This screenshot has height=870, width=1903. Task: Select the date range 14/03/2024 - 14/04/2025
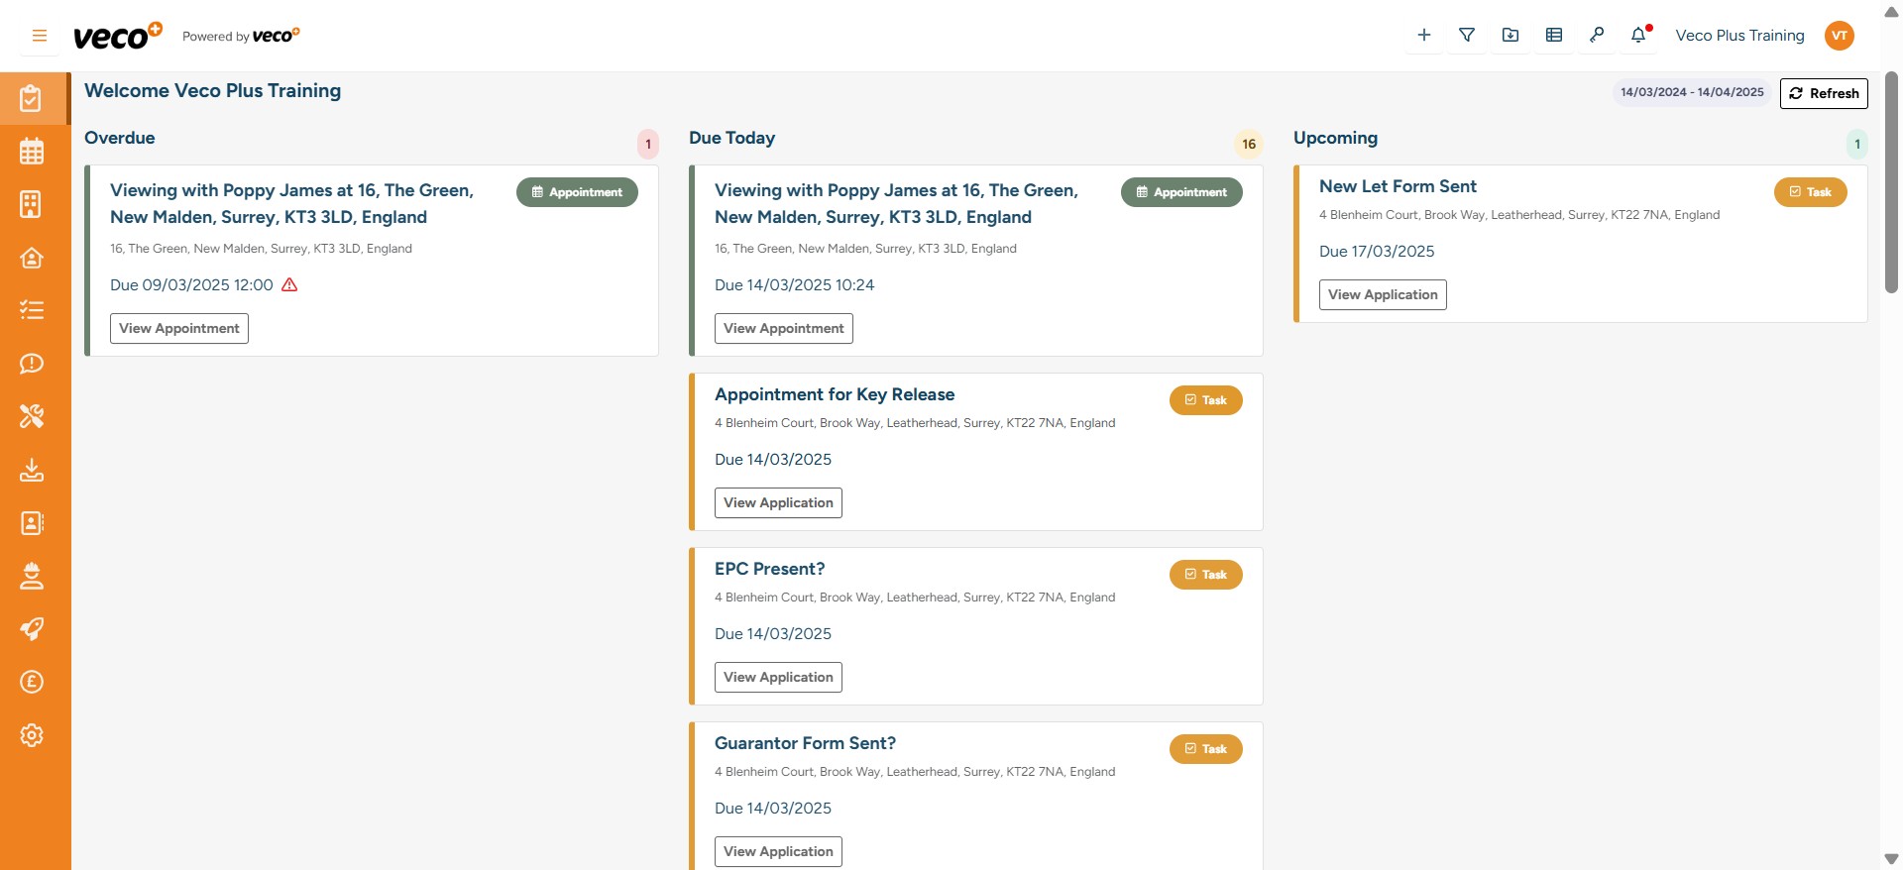tap(1692, 92)
